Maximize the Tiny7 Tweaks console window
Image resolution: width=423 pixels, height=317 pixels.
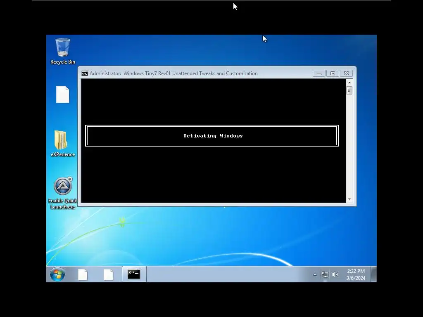[333, 73]
